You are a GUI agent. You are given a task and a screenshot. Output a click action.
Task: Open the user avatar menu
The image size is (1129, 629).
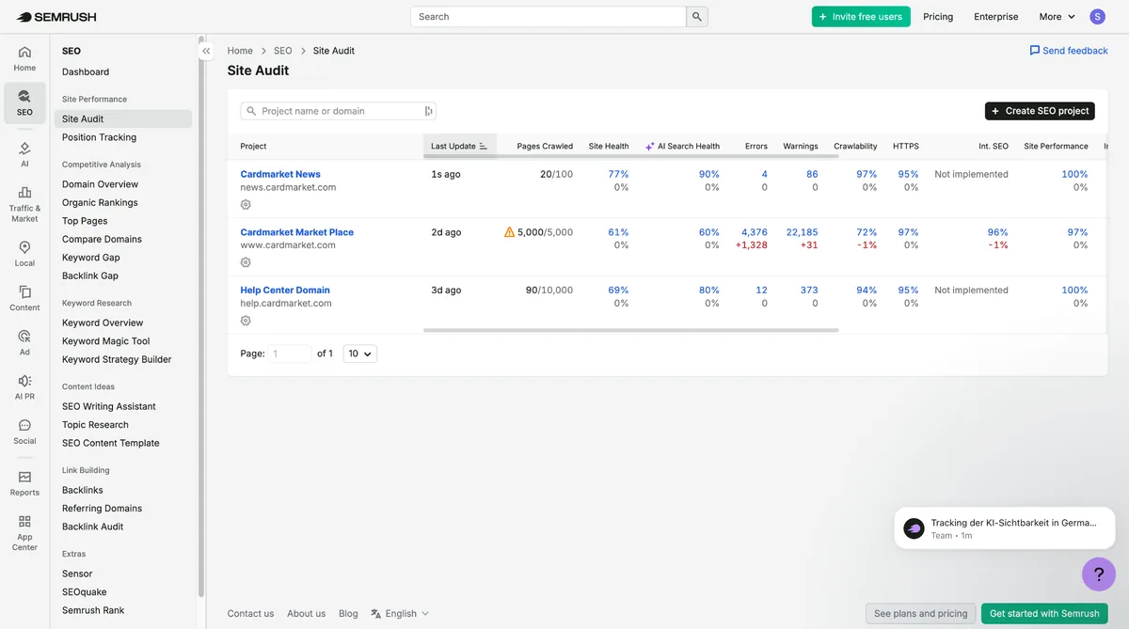pyautogui.click(x=1098, y=17)
